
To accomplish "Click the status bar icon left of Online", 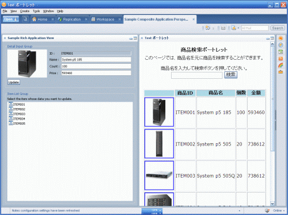I will (x=267, y=210).
